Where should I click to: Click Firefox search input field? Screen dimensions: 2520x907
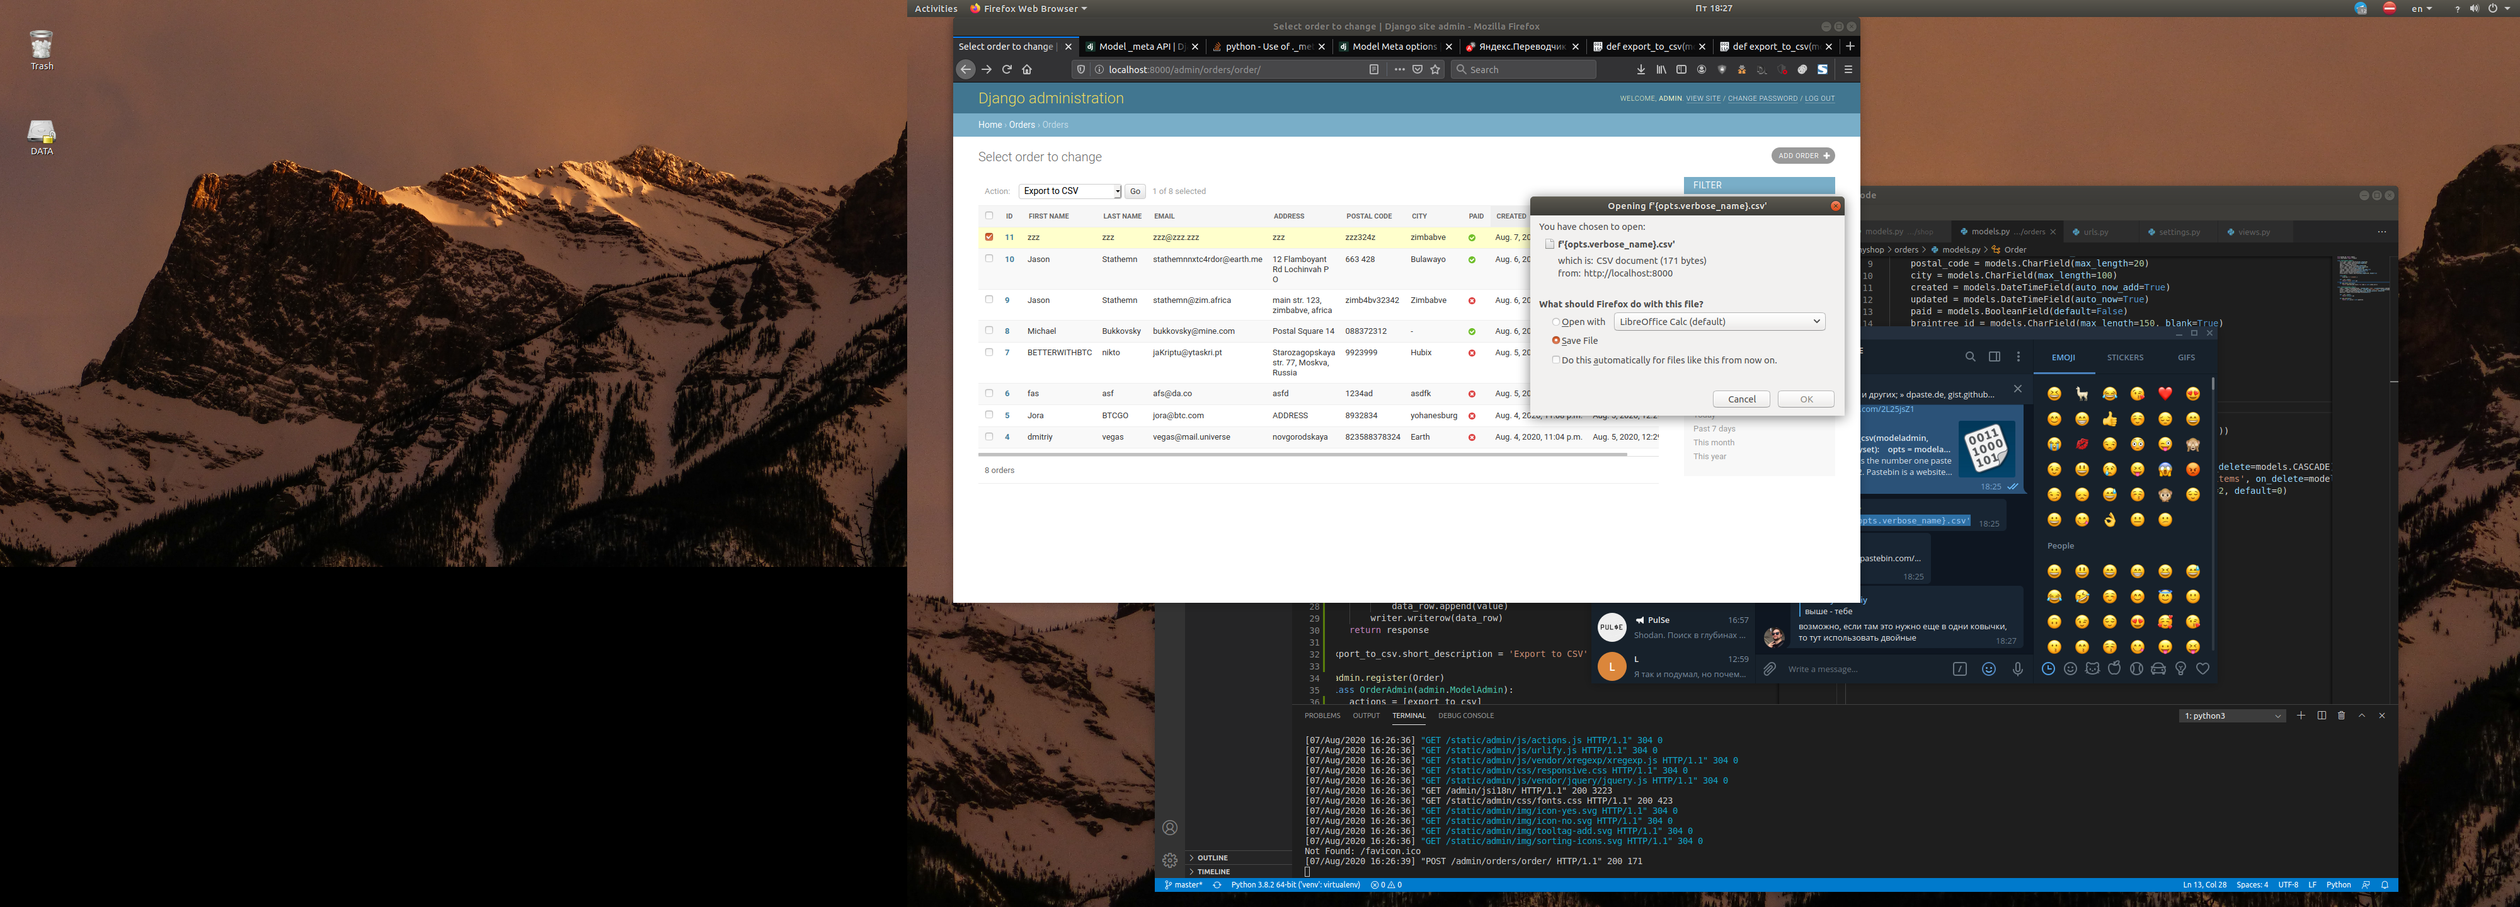coord(1523,69)
